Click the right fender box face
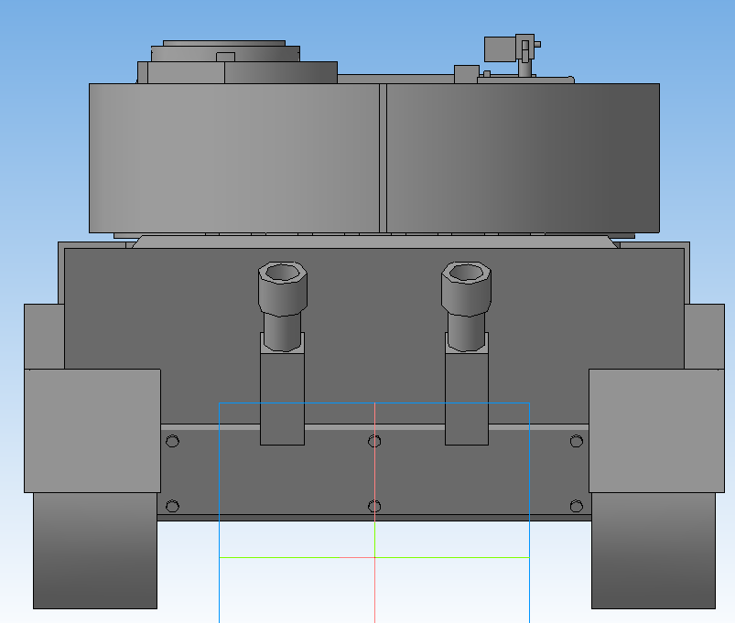The width and height of the screenshot is (735, 623). pos(652,430)
